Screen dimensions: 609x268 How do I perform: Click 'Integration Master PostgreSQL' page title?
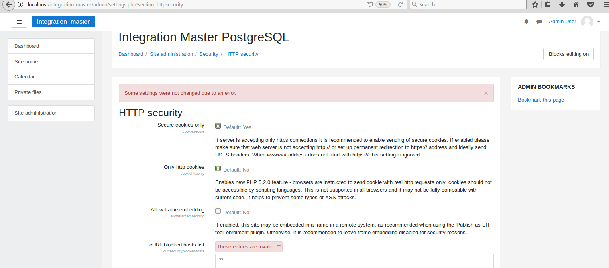pos(204,37)
